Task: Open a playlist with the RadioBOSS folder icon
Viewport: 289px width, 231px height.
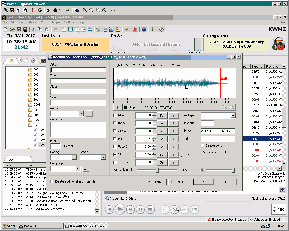Action: click(12, 29)
